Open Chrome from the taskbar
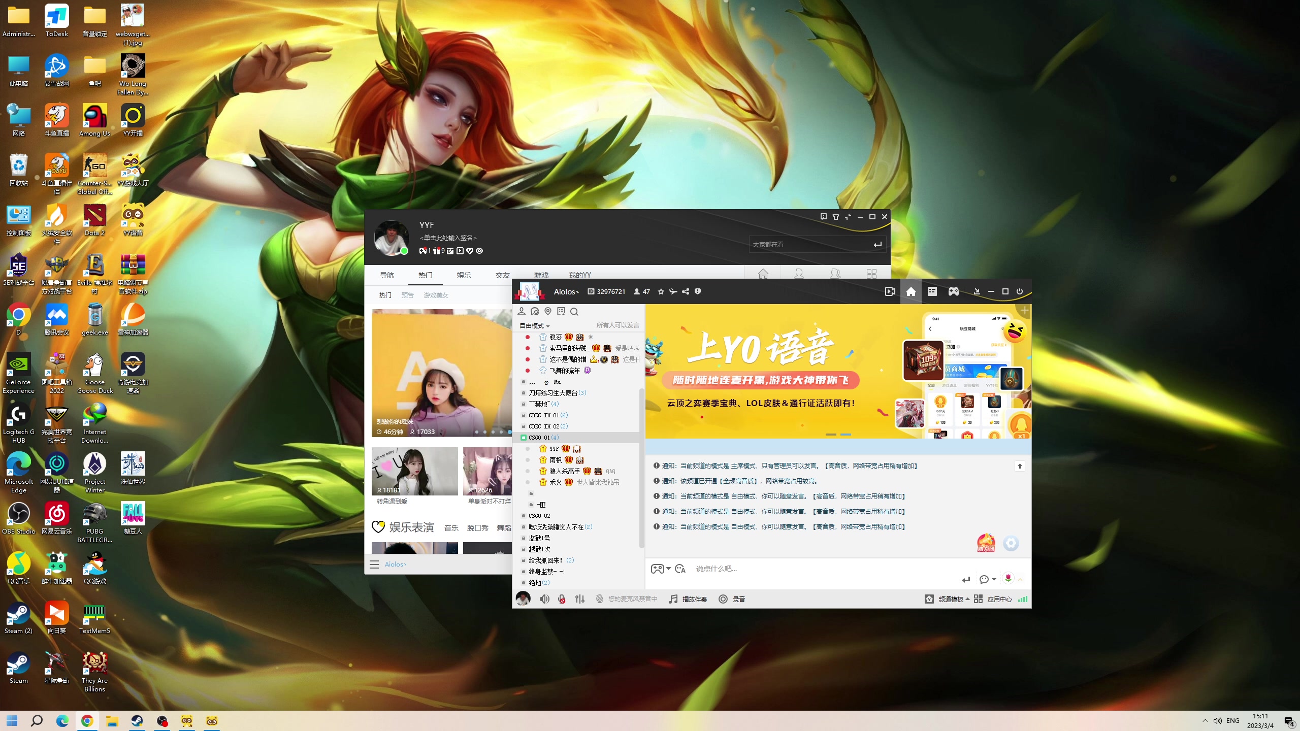The height and width of the screenshot is (731, 1300). [87, 721]
